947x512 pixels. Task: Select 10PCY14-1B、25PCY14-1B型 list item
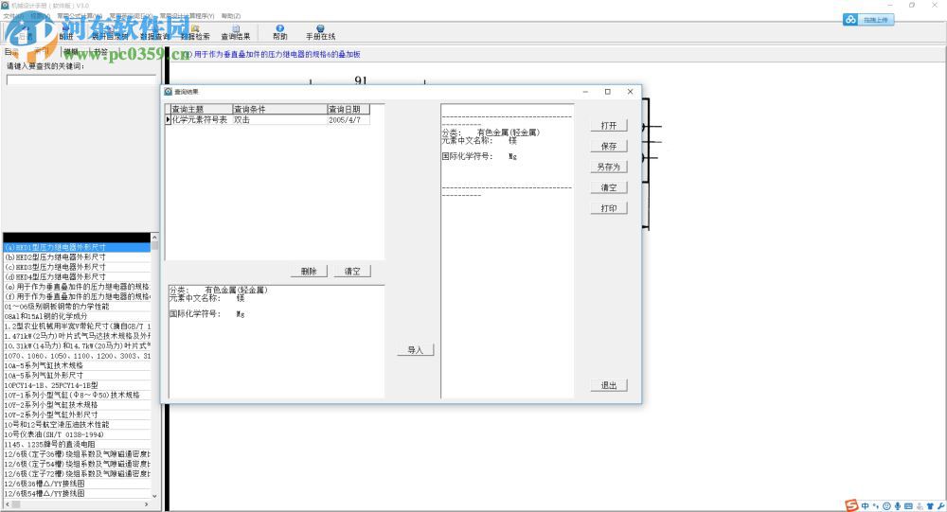tap(77, 385)
